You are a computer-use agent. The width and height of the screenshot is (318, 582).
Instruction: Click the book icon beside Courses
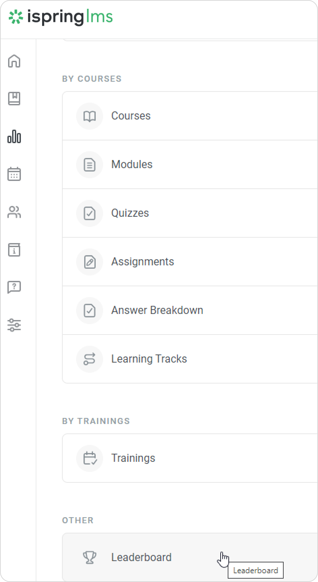(90, 116)
